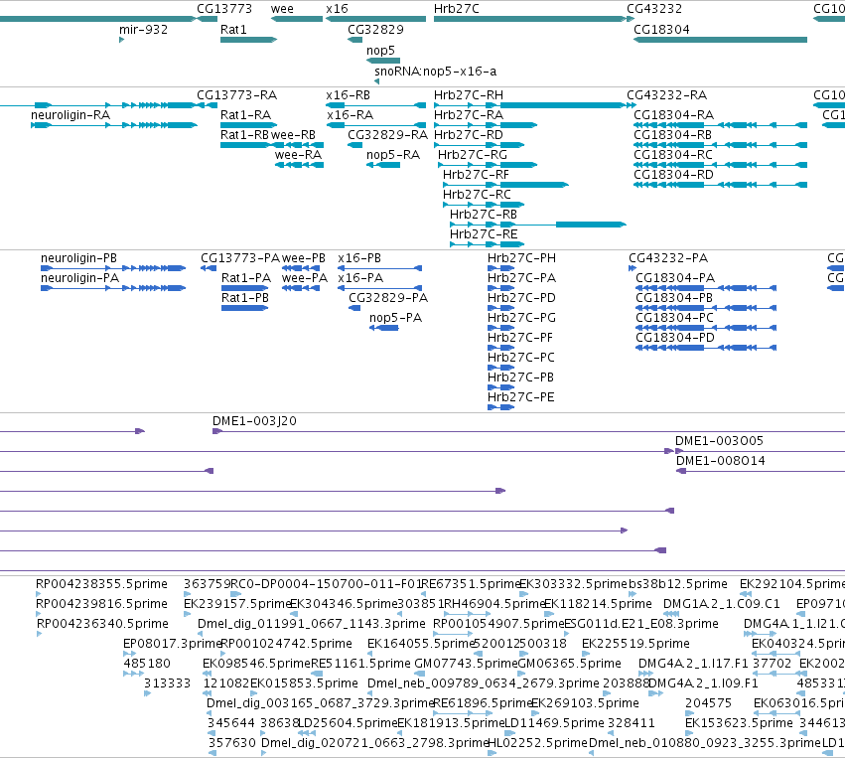Open the neuroligin-RA transcript label
845x758 pixels.
coord(70,115)
